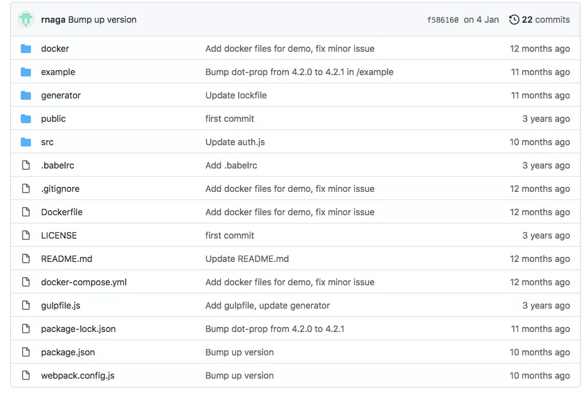Open the docker-compose.yml file
587x397 pixels.
(84, 282)
